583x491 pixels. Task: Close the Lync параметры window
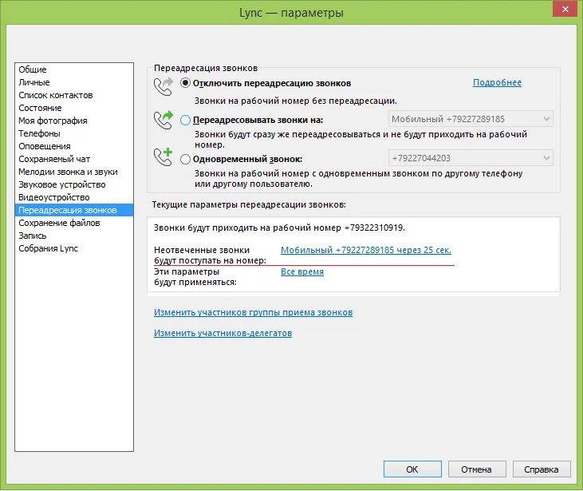click(x=565, y=10)
